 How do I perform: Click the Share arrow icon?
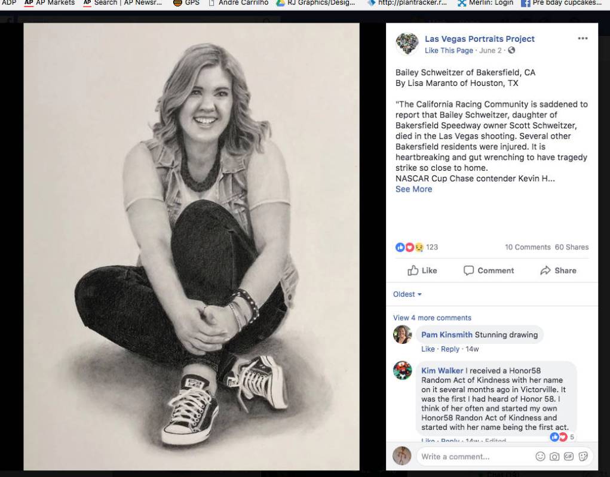coord(545,270)
